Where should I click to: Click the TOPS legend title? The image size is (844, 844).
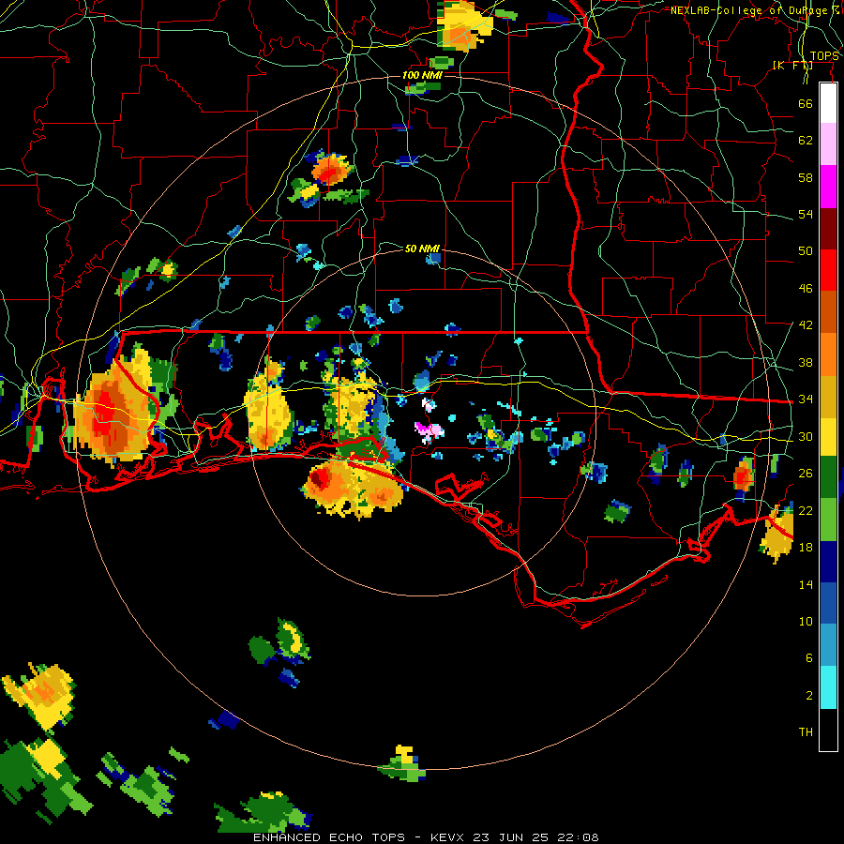click(x=824, y=55)
